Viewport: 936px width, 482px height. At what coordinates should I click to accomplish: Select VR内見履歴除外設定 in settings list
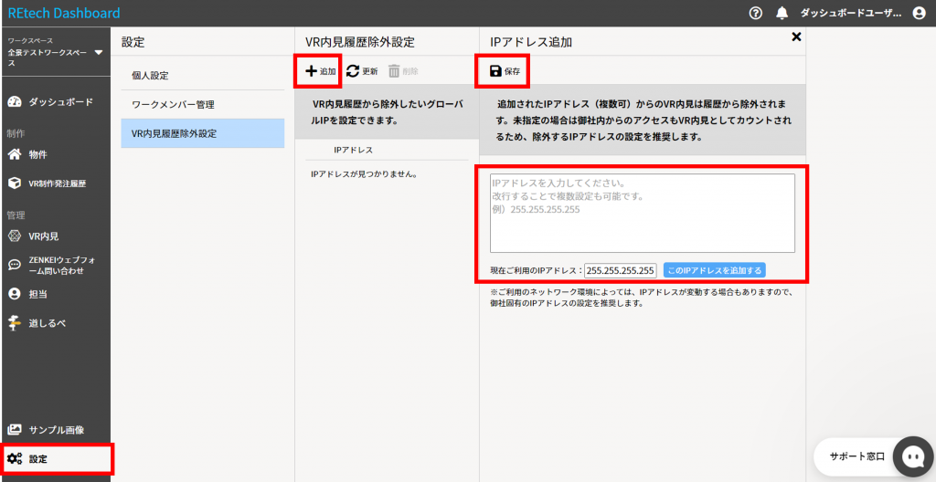point(202,133)
